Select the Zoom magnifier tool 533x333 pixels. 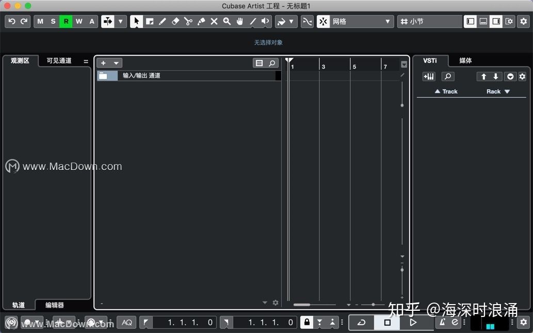click(227, 22)
